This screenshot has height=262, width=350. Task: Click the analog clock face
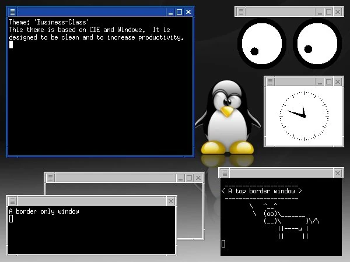click(x=304, y=116)
